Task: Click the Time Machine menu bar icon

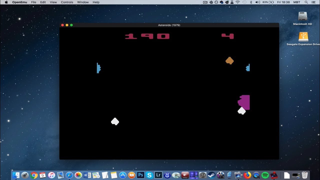Action: pos(244,2)
